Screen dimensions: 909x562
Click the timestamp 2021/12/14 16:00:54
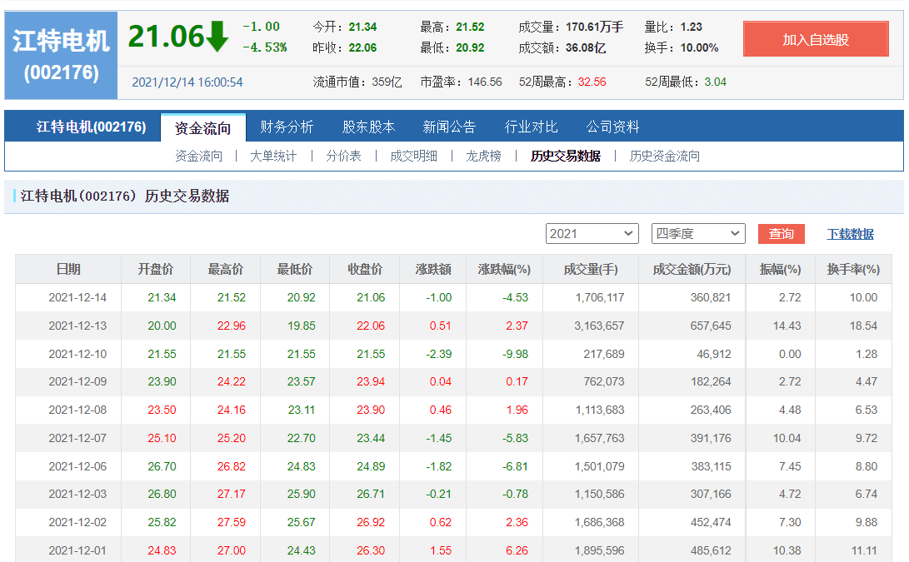187,82
